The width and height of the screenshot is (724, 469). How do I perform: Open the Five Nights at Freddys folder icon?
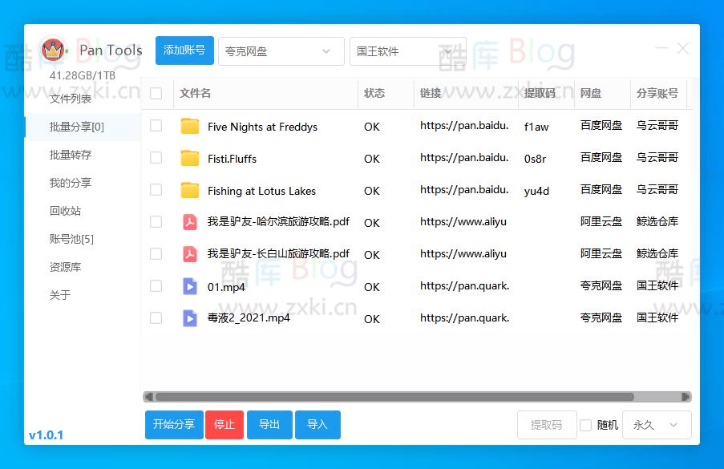pyautogui.click(x=190, y=126)
